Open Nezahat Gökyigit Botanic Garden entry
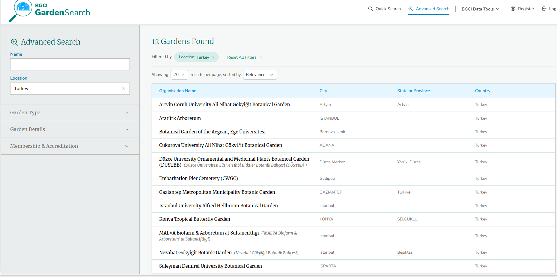The width and height of the screenshot is (557, 277). tap(195, 252)
